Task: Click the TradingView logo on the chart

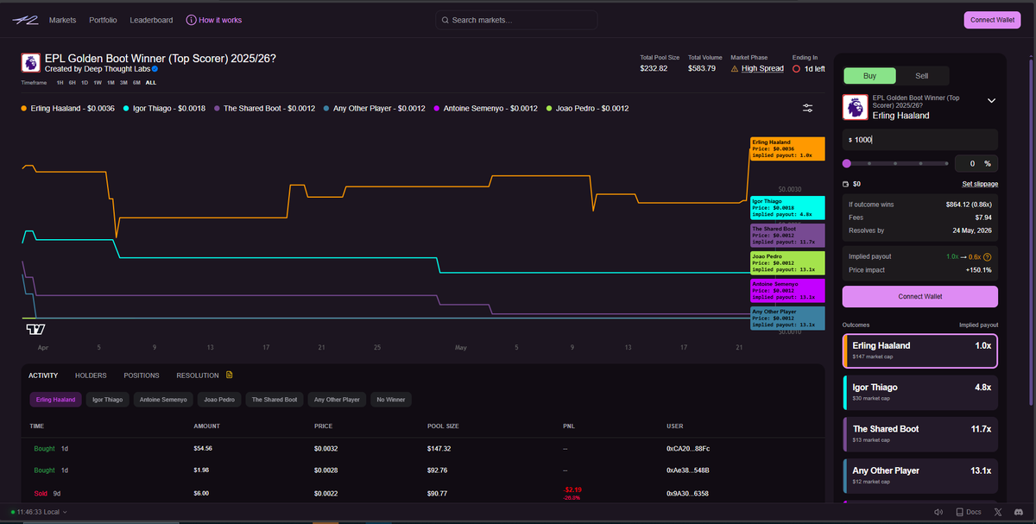Action: click(x=35, y=330)
